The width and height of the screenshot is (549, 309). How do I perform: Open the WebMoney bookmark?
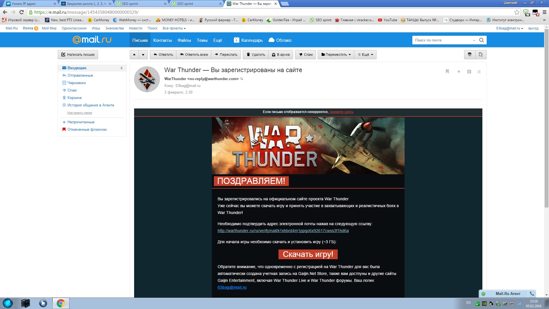pyautogui.click(x=132, y=20)
